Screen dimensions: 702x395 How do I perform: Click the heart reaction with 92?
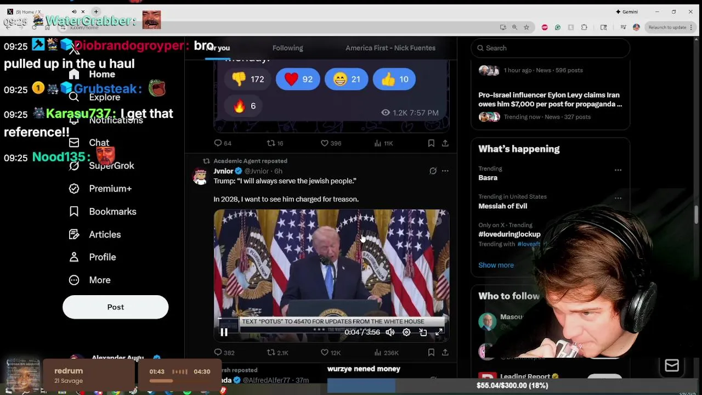pos(298,80)
